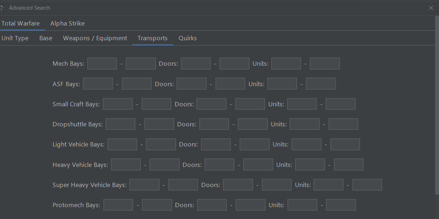The image size is (439, 219).
Task: Click the minimum Super Heavy Vehicle Bays field
Action: tap(144, 185)
